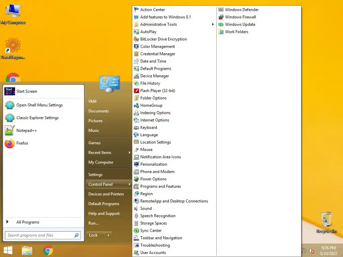Image resolution: width=343 pixels, height=257 pixels.
Task: Click the Power Options icon
Action: tap(136, 179)
